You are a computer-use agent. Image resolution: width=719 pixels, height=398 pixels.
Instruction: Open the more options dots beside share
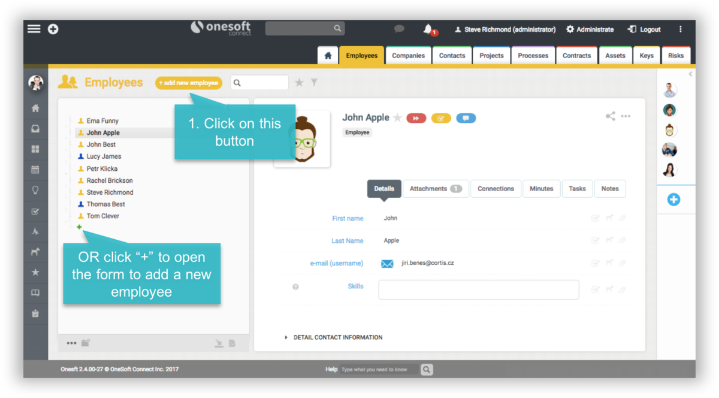point(626,116)
